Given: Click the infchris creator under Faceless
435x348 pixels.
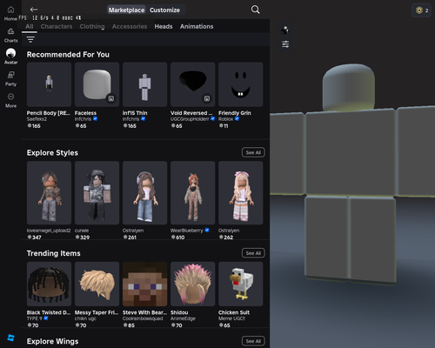Looking at the screenshot, I should pyautogui.click(x=83, y=119).
